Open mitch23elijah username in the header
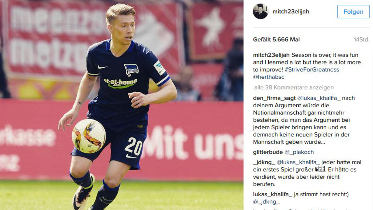Screen dimensions: 373x210 click(291, 12)
